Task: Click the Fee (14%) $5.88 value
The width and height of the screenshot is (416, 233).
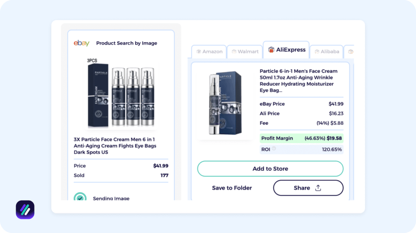Action: tap(330, 123)
